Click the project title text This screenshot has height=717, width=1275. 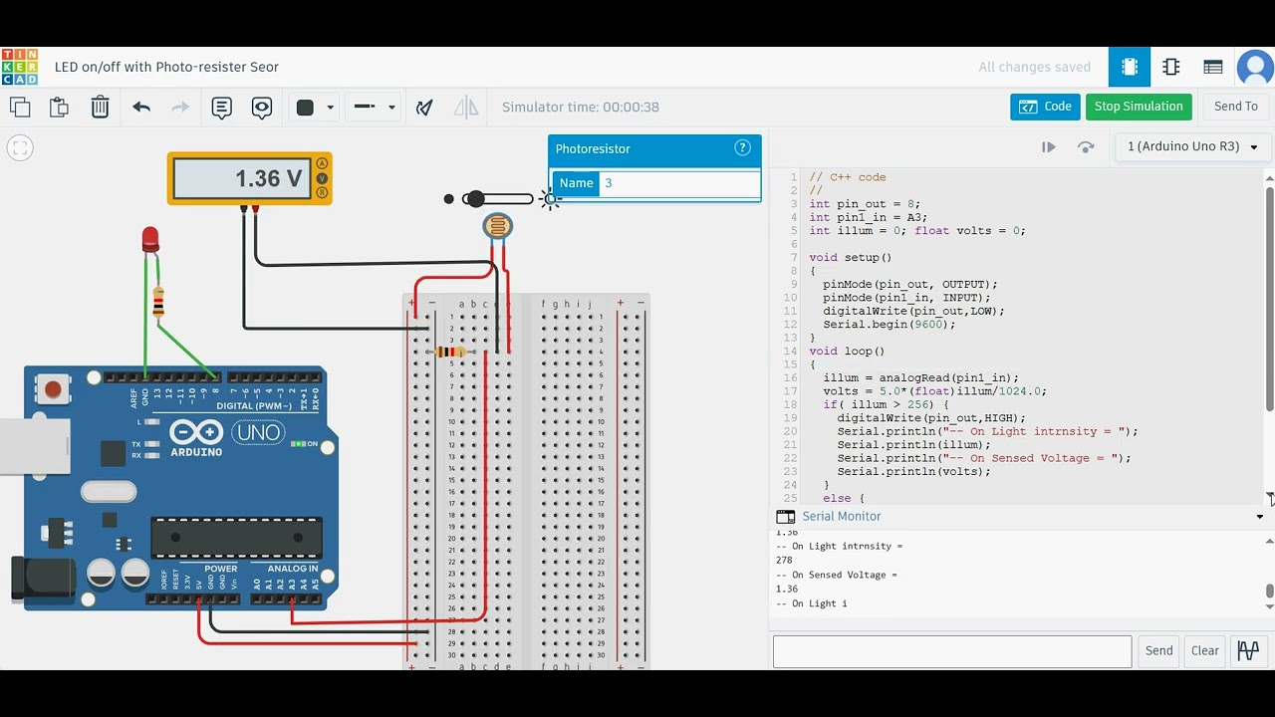(166, 67)
